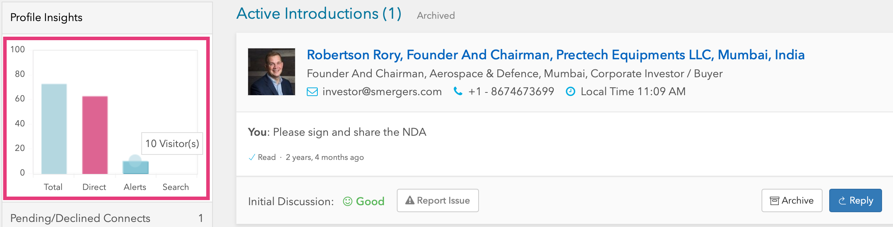This screenshot has width=893, height=227.
Task: Select the Active Introductions (1) tab
Action: pyautogui.click(x=319, y=14)
